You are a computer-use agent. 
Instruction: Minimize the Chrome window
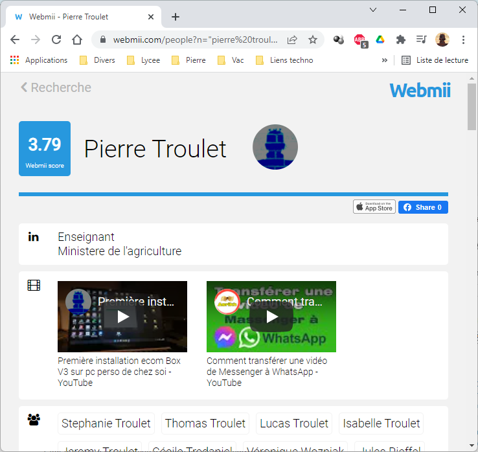pyautogui.click(x=403, y=10)
